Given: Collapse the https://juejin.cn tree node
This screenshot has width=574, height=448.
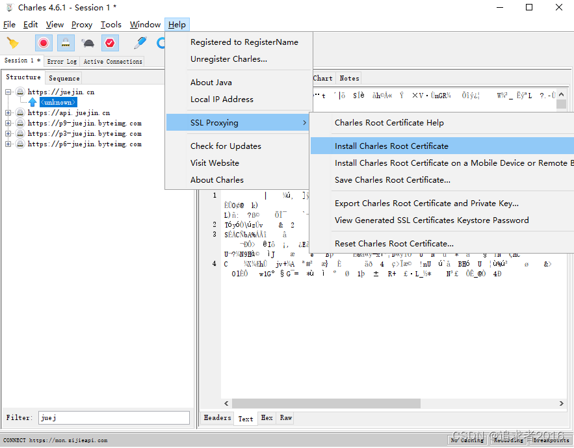Looking at the screenshot, I should (8, 92).
